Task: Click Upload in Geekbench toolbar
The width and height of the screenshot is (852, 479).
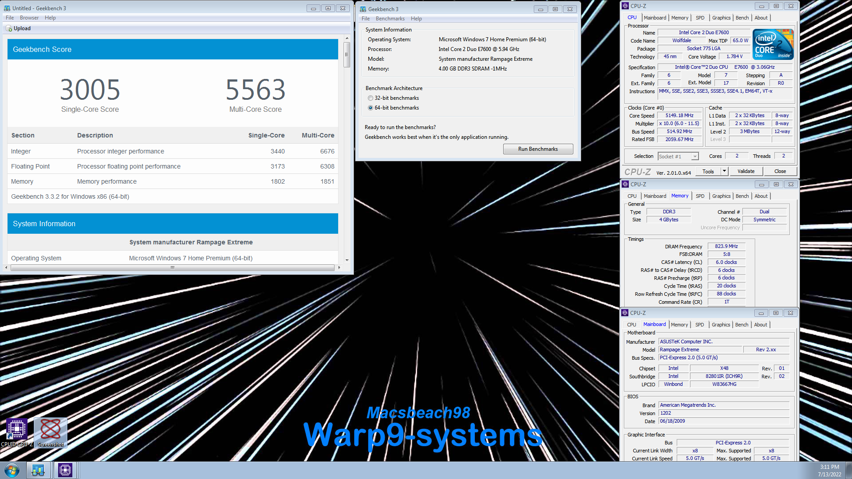Action: 18,28
